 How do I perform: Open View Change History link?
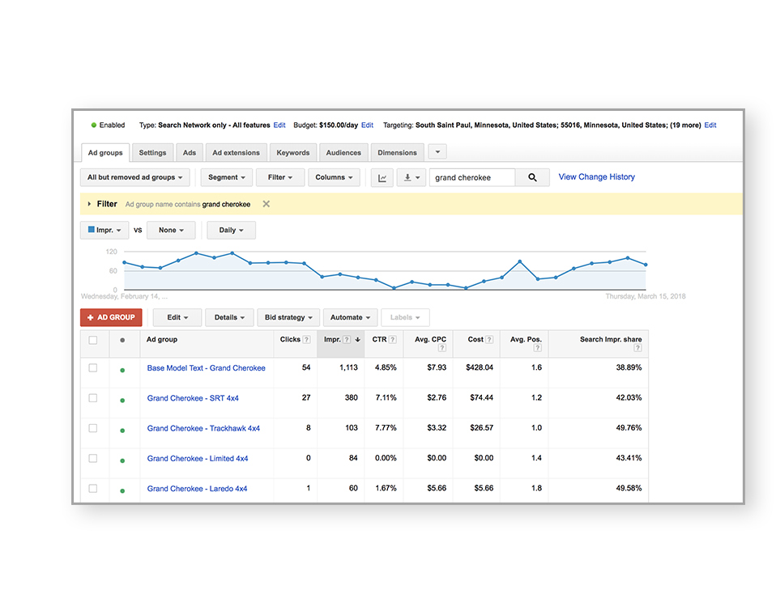click(x=597, y=177)
